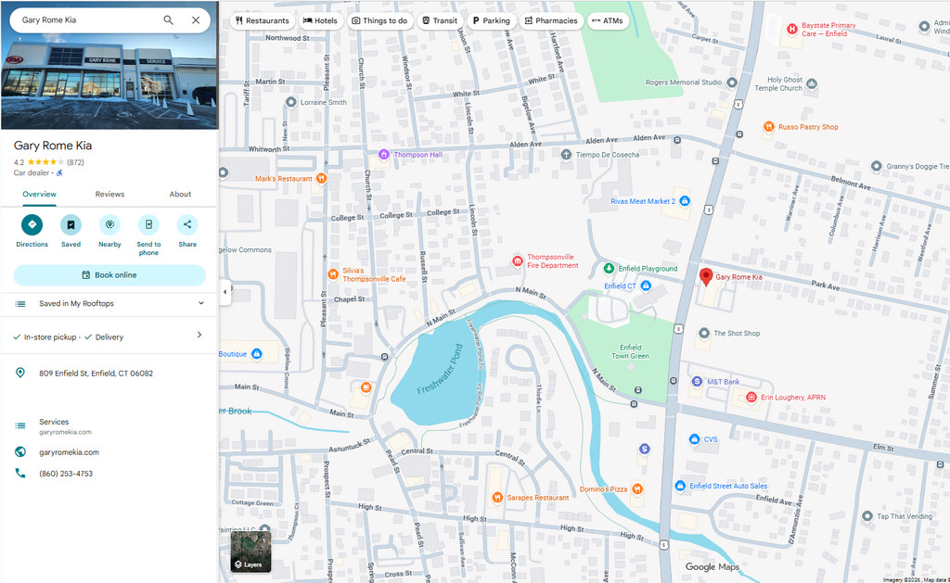Image resolution: width=950 pixels, height=583 pixels.
Task: Select the Pharmacies filter chip
Action: [551, 20]
